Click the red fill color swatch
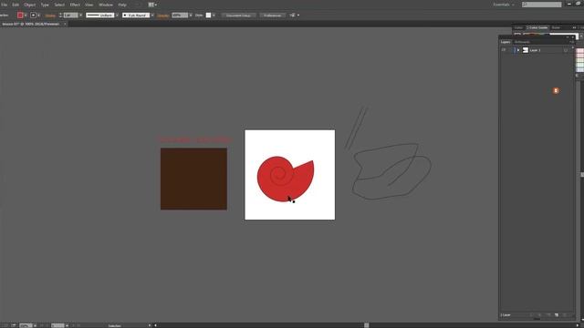 pos(20,15)
